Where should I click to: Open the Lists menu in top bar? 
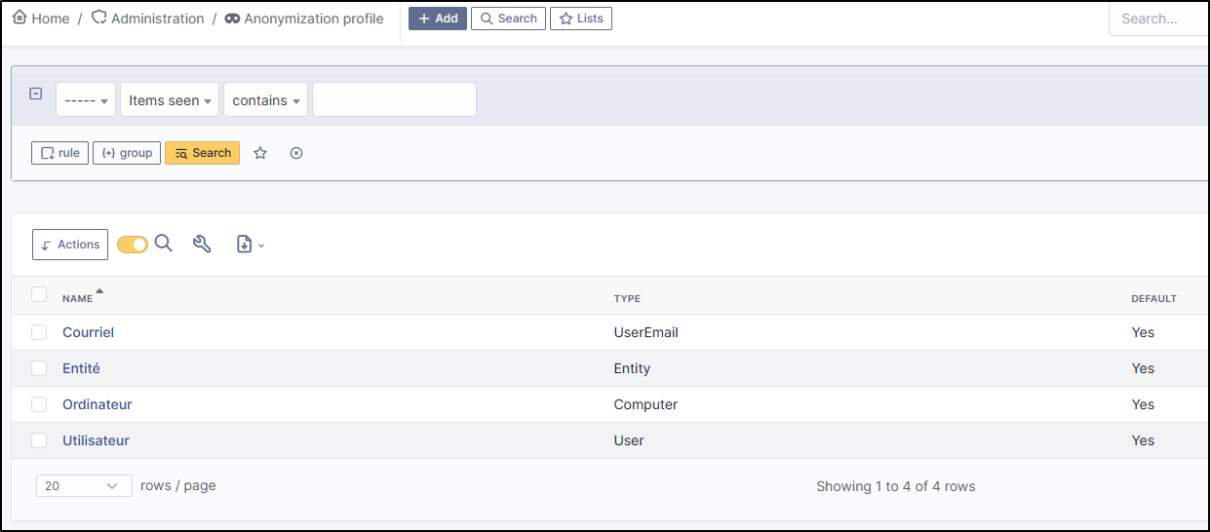pyautogui.click(x=581, y=19)
